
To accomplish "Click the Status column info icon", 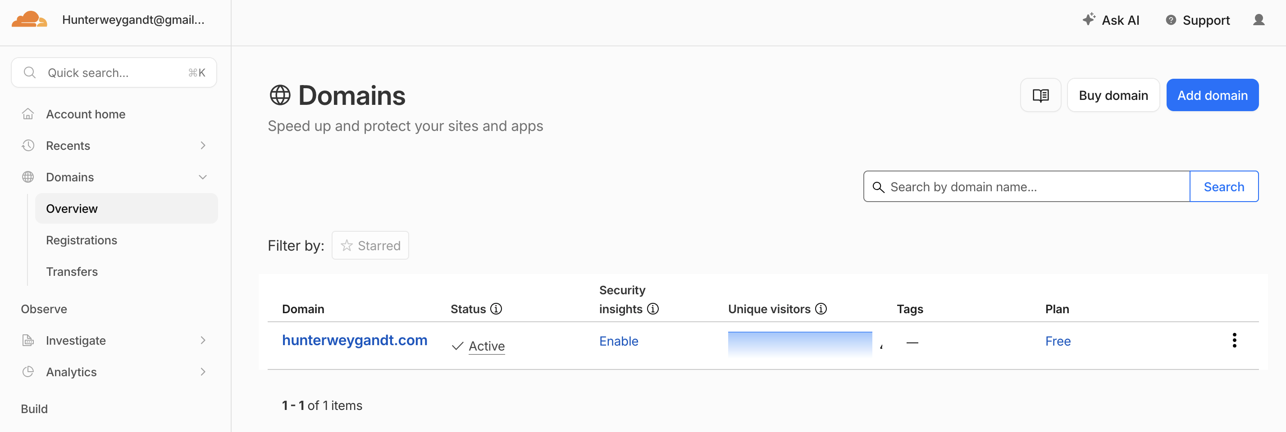I will (496, 309).
